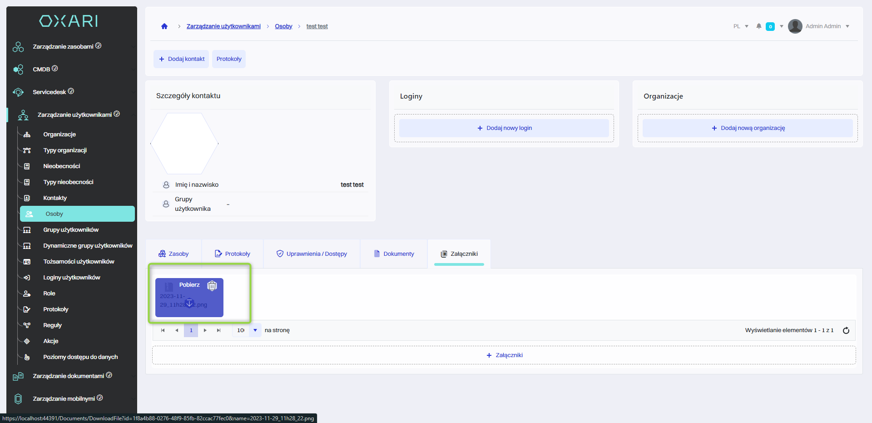Click the download arrow on attachment tile

[x=190, y=303]
